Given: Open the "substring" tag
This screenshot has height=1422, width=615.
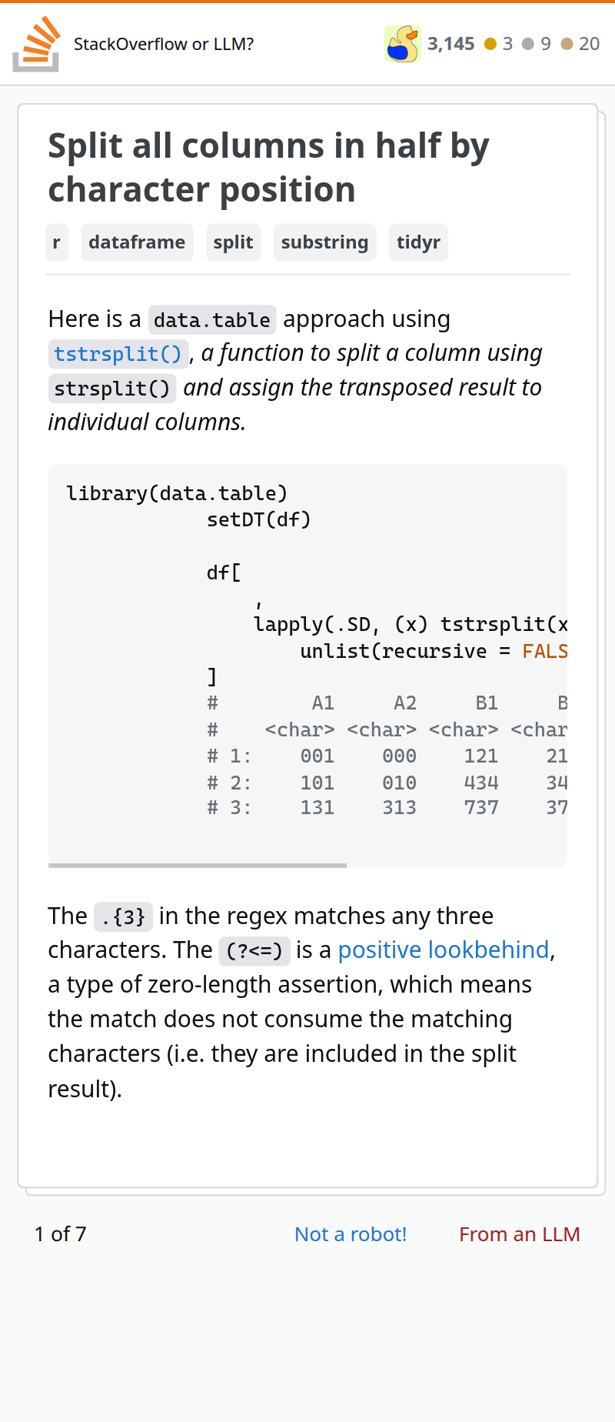Looking at the screenshot, I should (324, 242).
